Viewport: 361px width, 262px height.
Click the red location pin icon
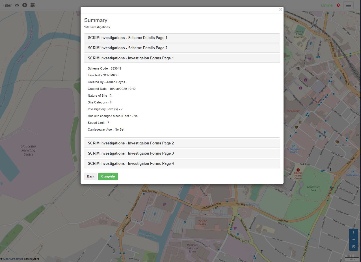click(x=338, y=5)
